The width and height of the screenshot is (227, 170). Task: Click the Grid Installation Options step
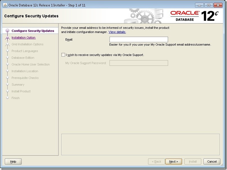[27, 44]
